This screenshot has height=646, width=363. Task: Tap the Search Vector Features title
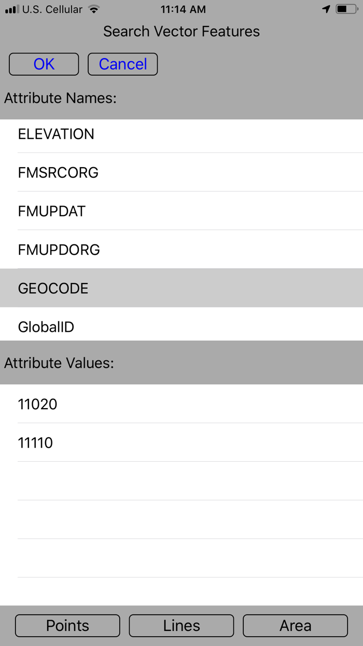181,32
